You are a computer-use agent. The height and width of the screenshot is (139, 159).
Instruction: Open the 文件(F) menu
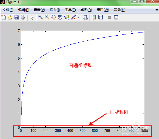[8, 10]
